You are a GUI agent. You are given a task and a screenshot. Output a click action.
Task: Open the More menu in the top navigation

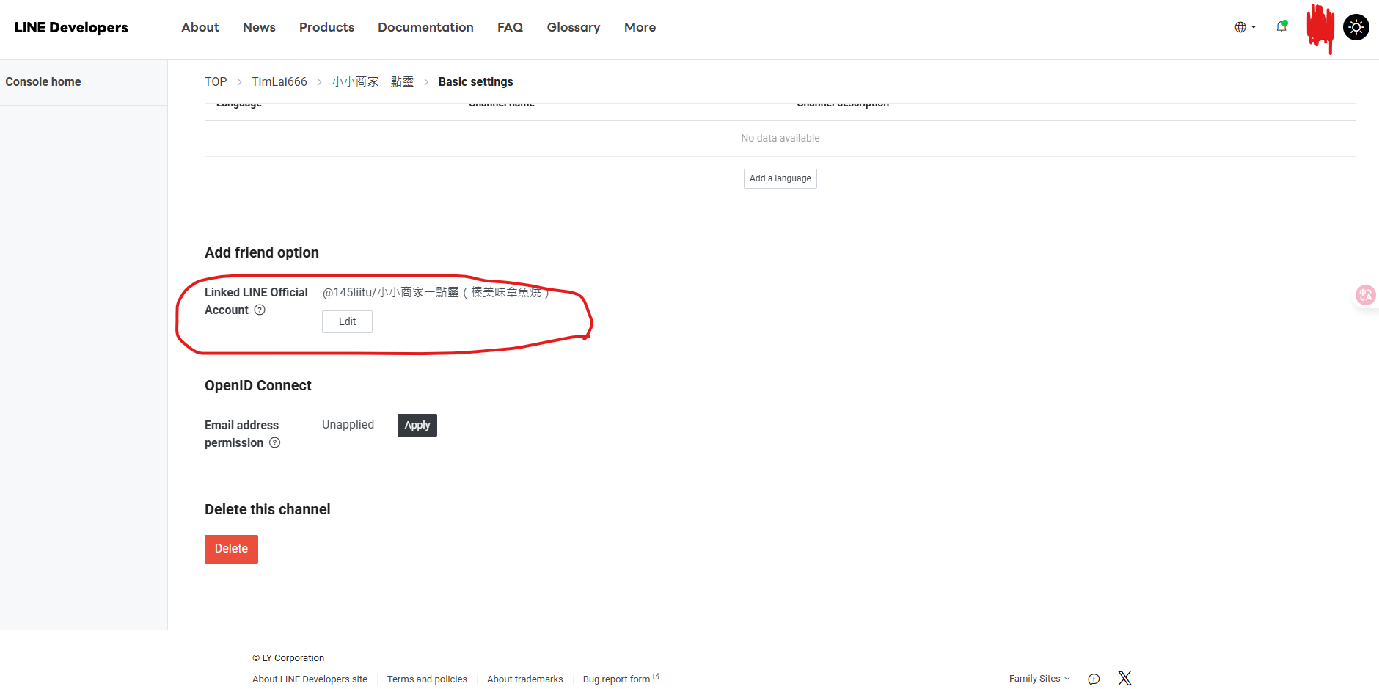[640, 27]
